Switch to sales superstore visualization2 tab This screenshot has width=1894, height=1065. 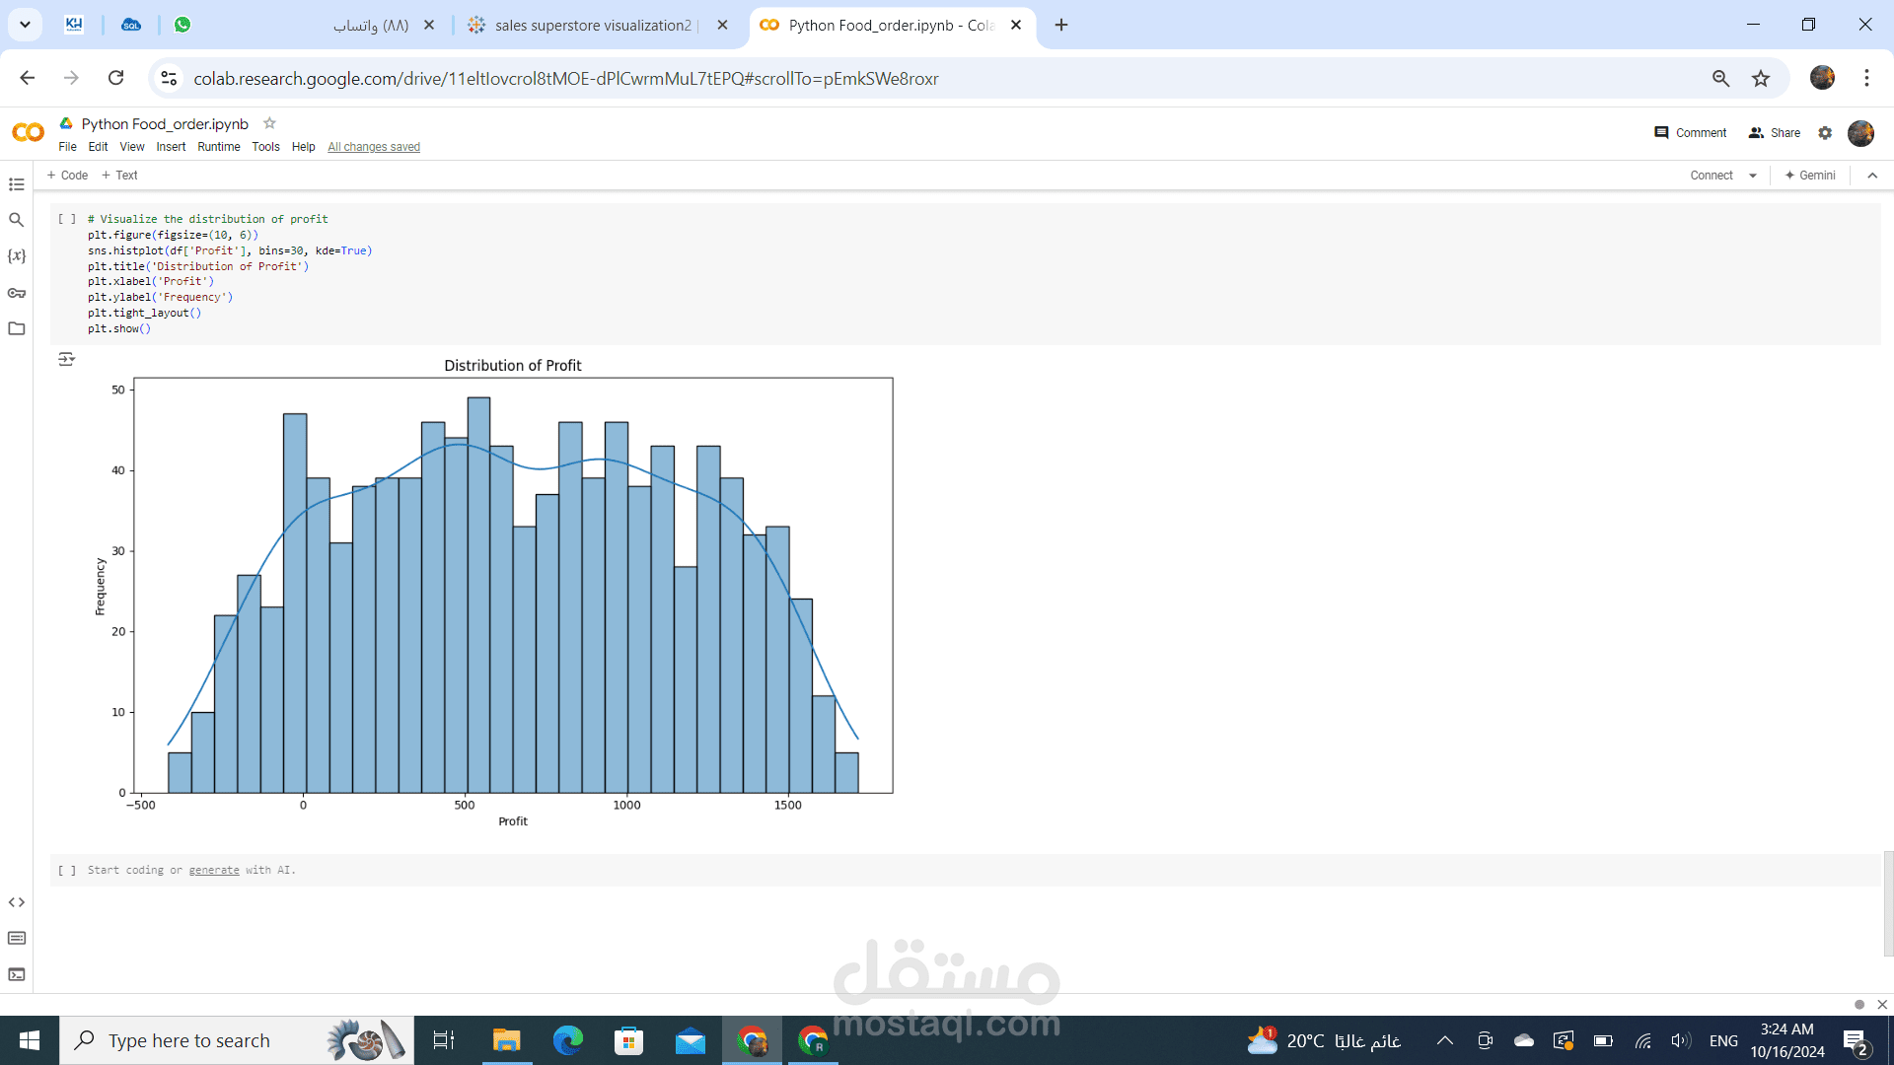(x=592, y=26)
